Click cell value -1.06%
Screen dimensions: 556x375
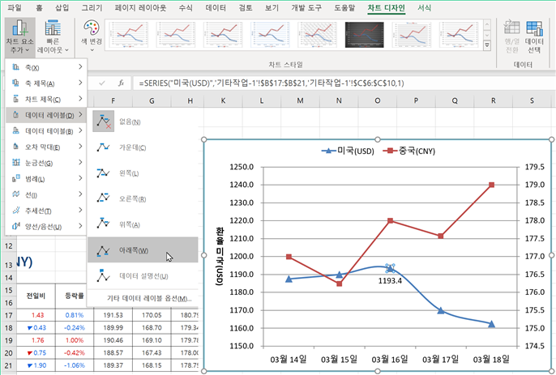(75, 365)
